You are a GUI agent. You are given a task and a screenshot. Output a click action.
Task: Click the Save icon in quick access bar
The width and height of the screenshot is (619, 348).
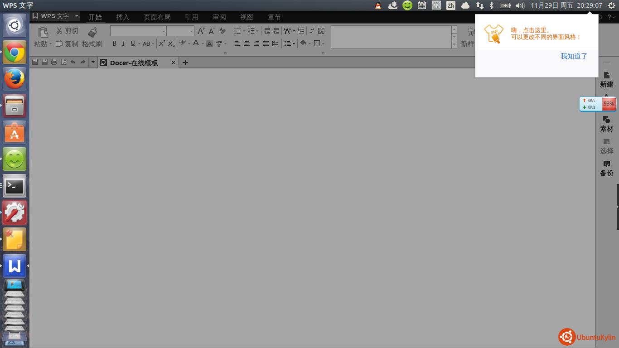(45, 62)
